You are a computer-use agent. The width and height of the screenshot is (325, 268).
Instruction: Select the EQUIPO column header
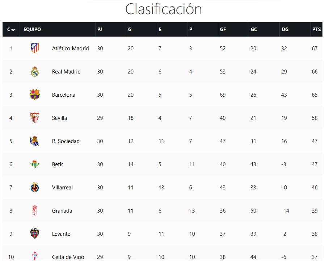32,29
